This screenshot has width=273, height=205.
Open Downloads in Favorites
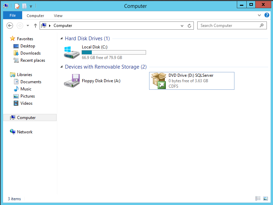30,53
